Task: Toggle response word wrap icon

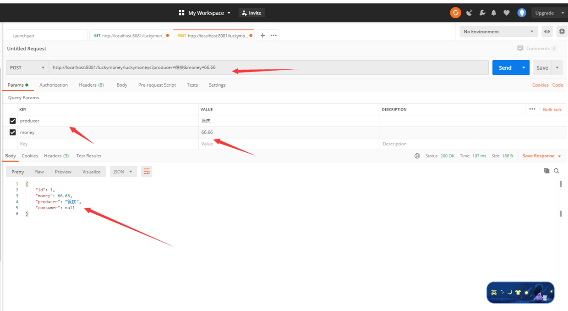Action: (x=147, y=172)
